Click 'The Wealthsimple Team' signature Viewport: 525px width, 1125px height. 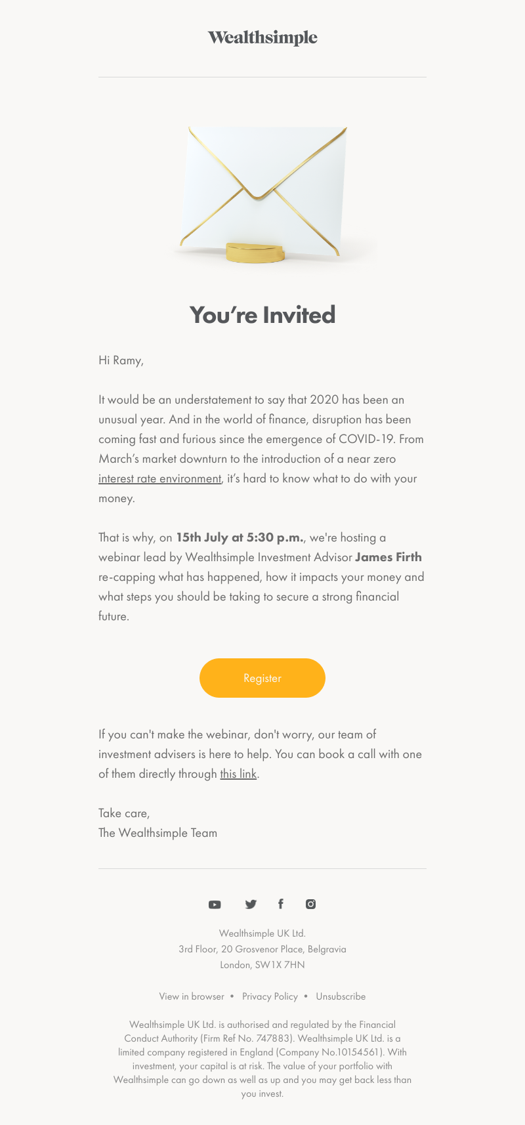[x=157, y=833]
